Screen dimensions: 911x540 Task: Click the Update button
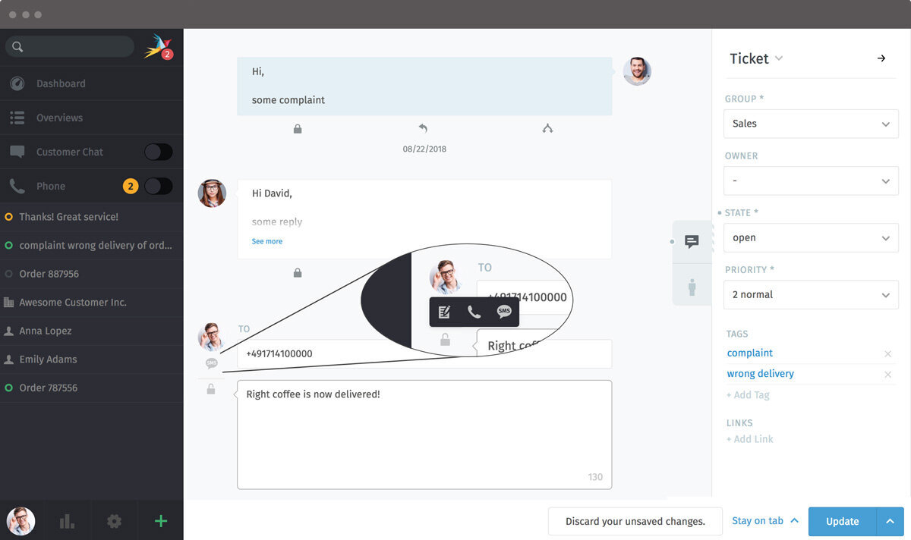coord(841,521)
